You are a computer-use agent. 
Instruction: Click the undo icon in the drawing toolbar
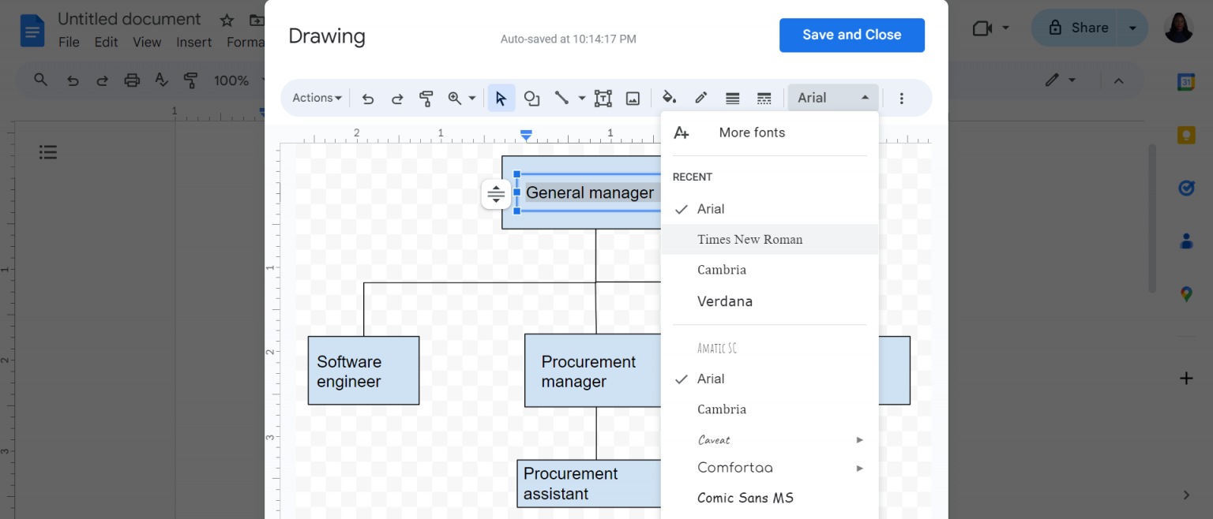click(367, 98)
